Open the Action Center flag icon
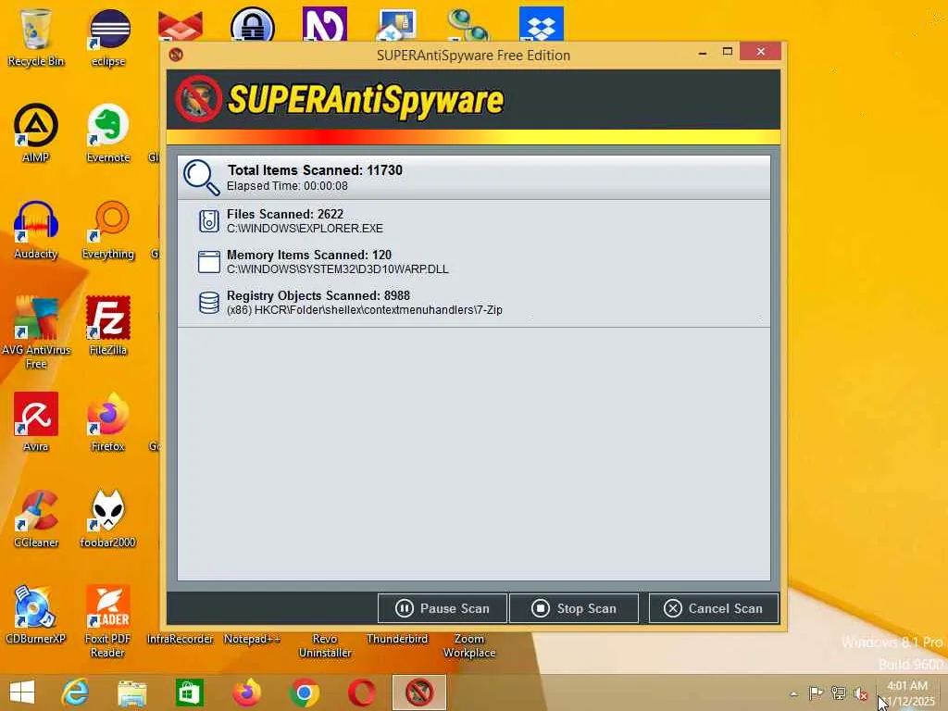The width and height of the screenshot is (948, 711). (x=816, y=692)
